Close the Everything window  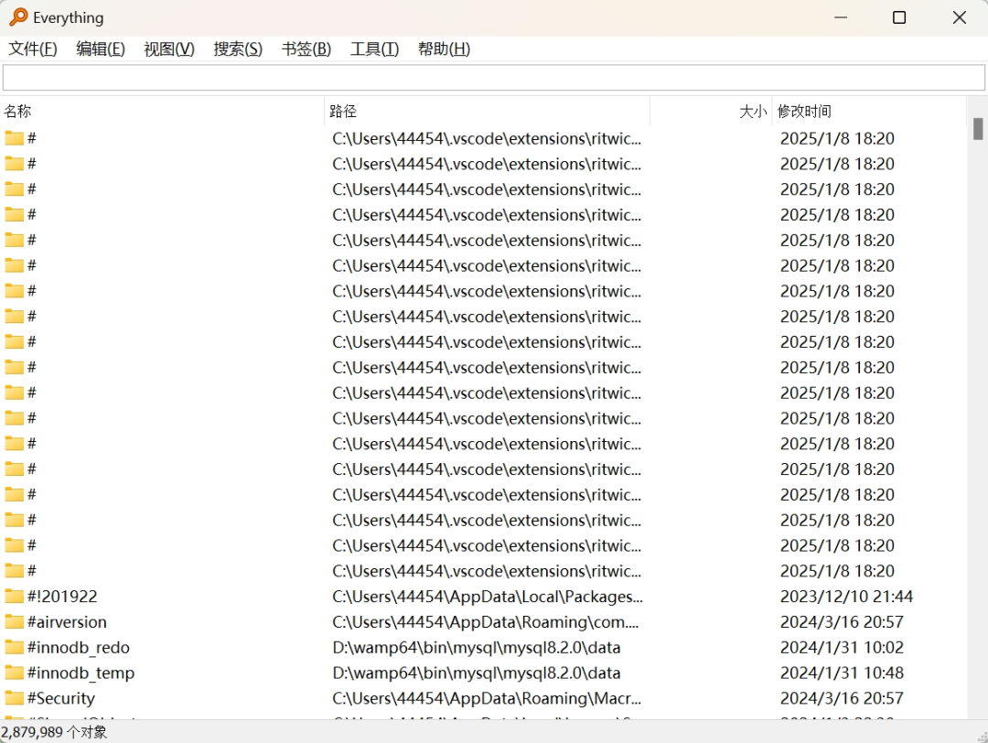959,17
